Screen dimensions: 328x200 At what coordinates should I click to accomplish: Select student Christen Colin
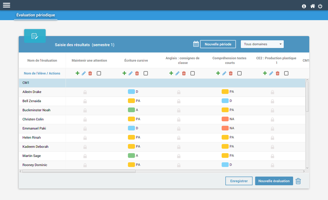[x=33, y=119]
